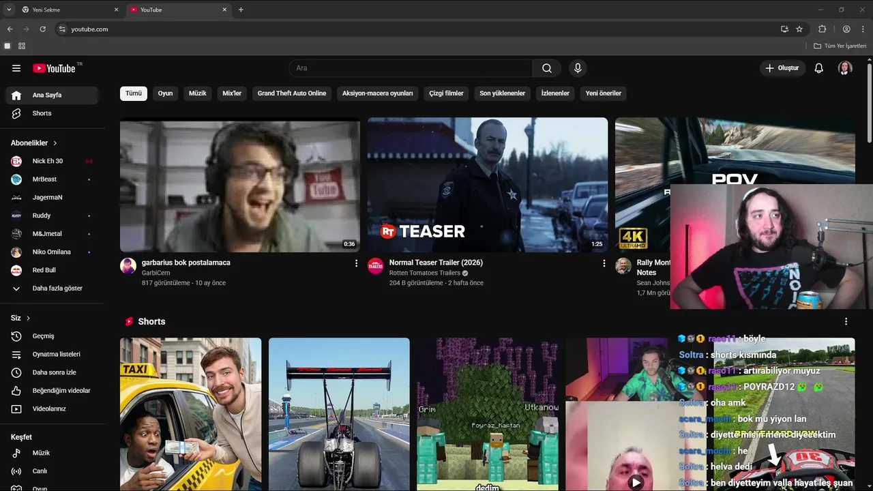Click the magnifier search button
873x491 pixels.
547,68
